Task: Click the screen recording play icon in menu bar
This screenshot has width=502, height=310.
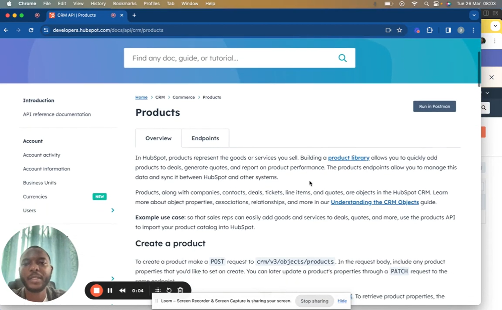Action: pyautogui.click(x=402, y=4)
